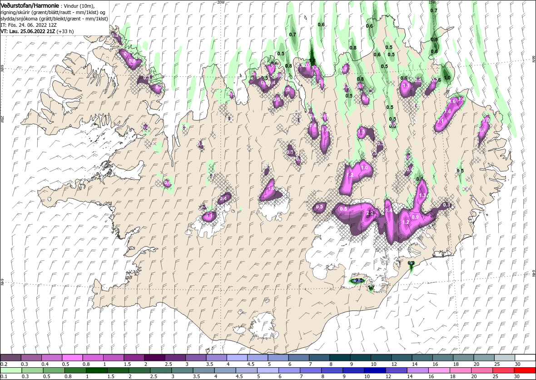The height and width of the screenshot is (380, 536).
Task: Click the dark teal 8 swatch in the upper legend row
Action: click(x=339, y=358)
